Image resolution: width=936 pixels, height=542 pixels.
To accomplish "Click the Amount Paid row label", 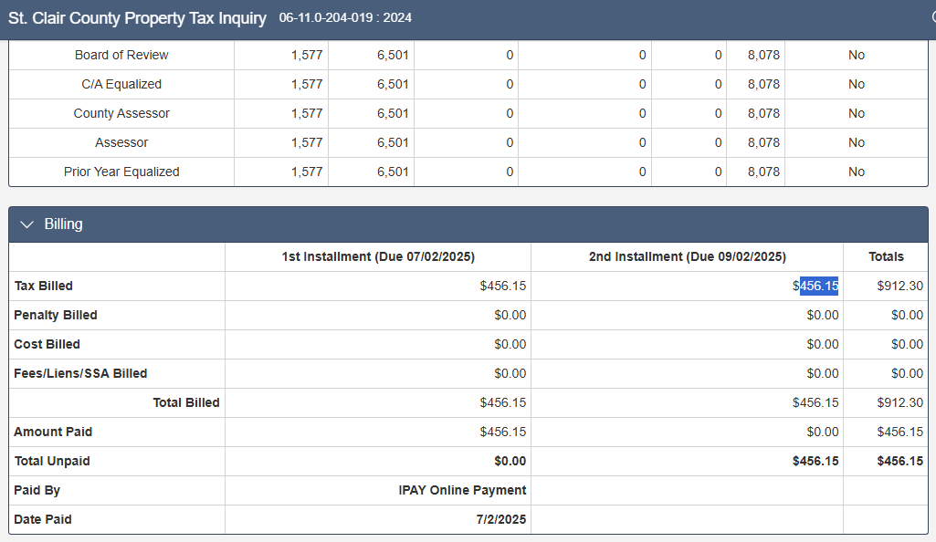I will (53, 432).
